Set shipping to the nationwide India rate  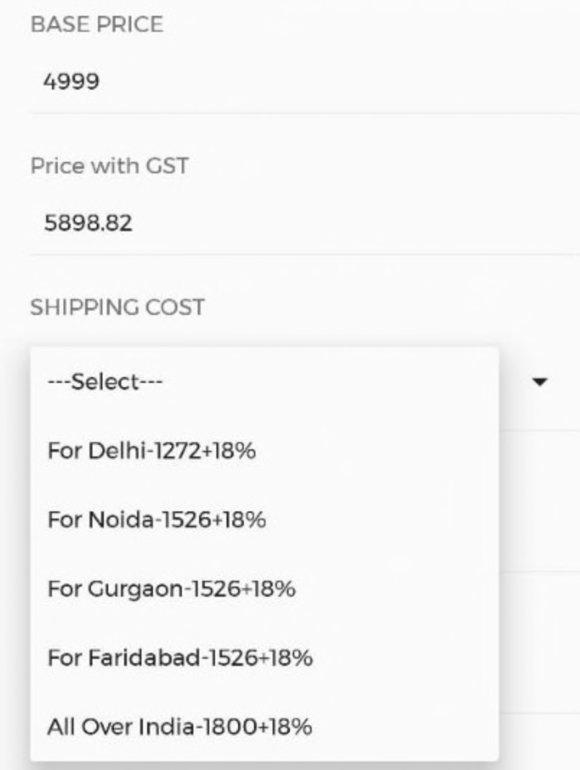pyautogui.click(x=265, y=726)
